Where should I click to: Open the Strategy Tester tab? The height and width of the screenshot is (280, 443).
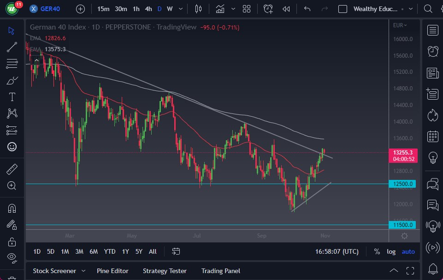[x=165, y=271]
